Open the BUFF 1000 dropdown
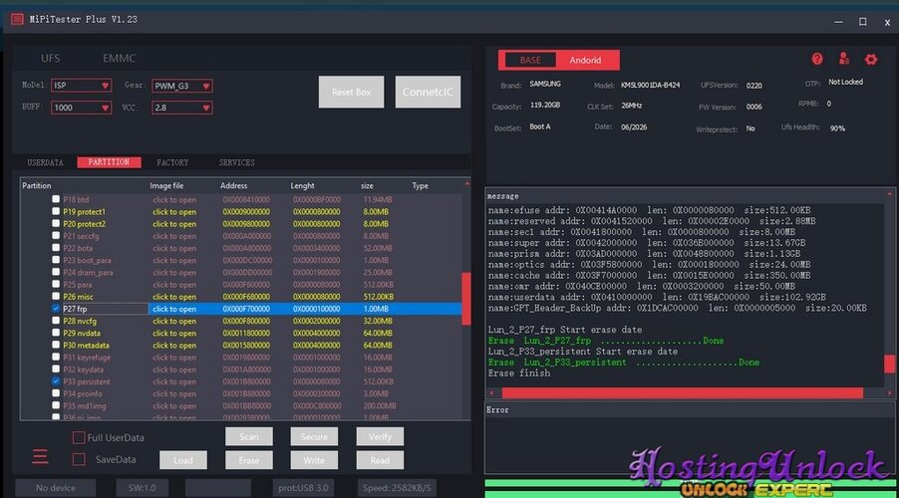Screen dimensions: 899x498 tap(81, 108)
